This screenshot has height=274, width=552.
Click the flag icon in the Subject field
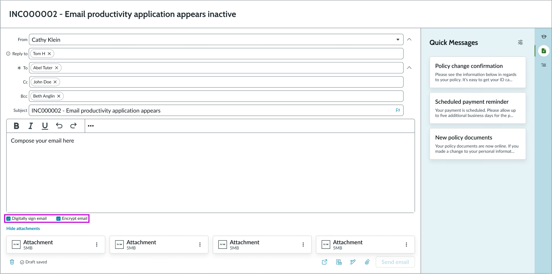click(398, 110)
